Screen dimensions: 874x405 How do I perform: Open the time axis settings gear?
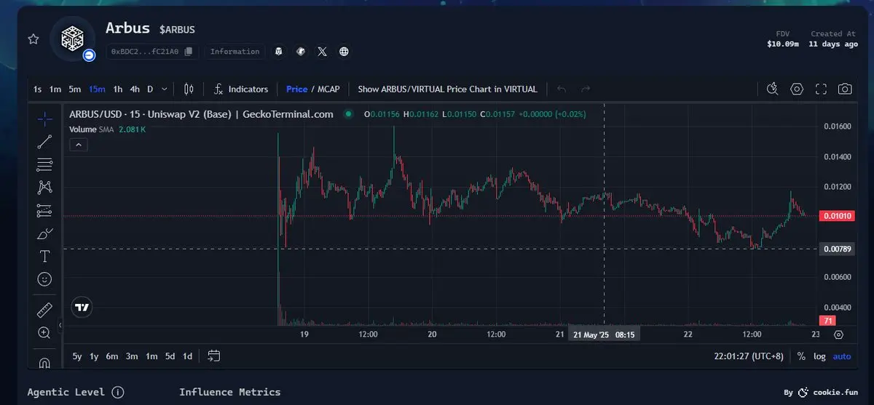(x=838, y=334)
